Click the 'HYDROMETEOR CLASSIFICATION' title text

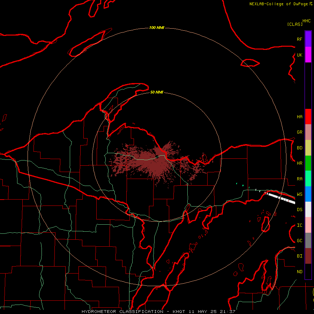(122, 312)
